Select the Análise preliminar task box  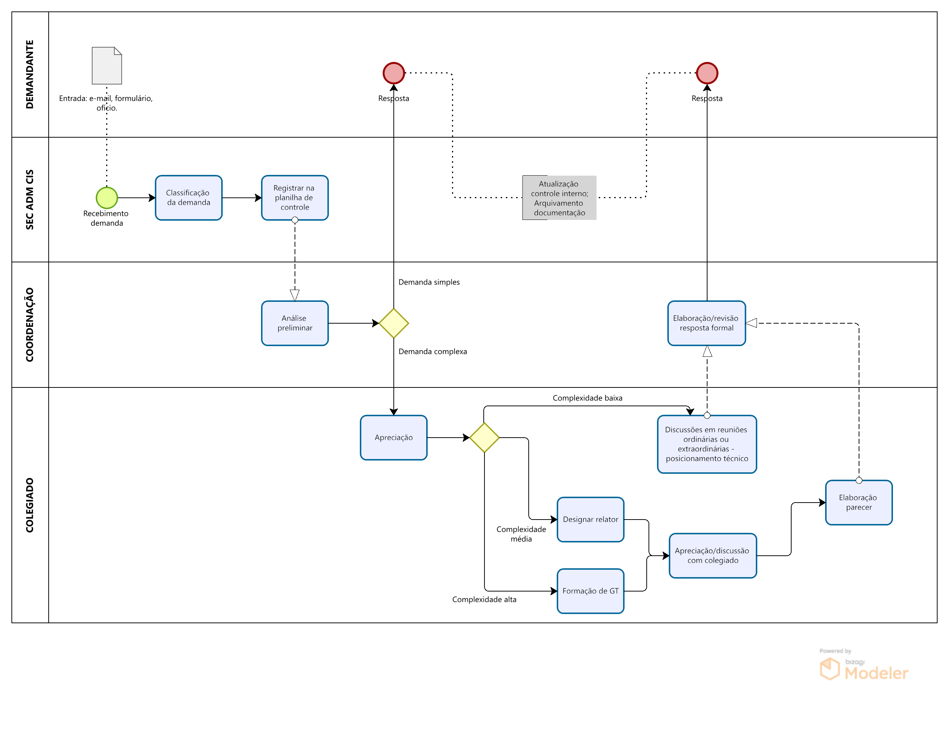[x=295, y=323]
